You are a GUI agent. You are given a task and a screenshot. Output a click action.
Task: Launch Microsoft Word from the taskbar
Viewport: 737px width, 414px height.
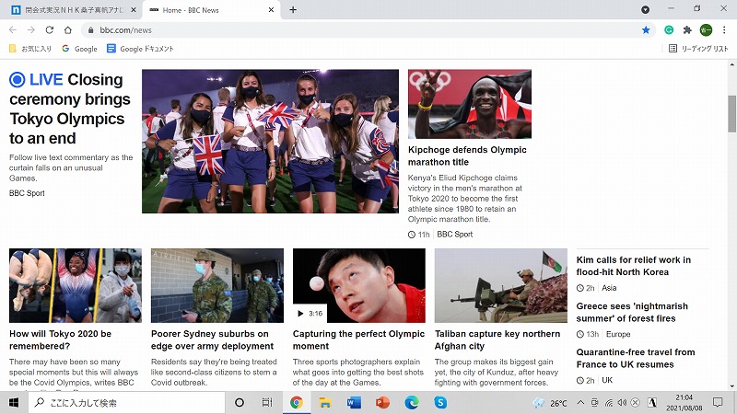tap(354, 403)
